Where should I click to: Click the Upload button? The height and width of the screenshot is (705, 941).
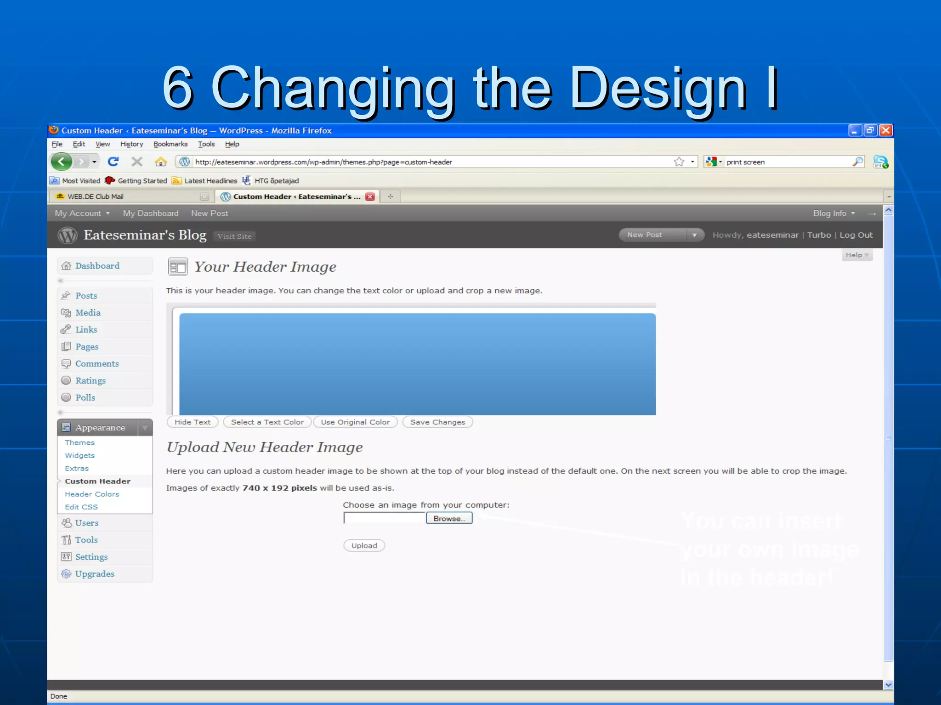click(364, 545)
